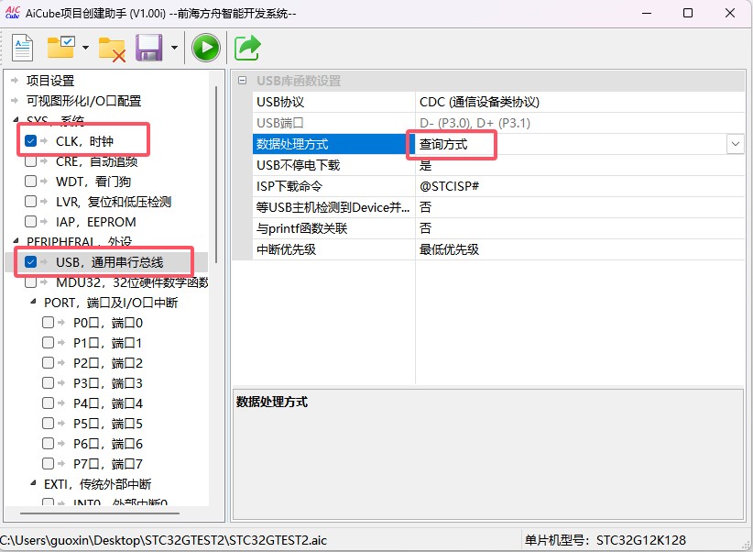753x552 pixels.
Task: Select the 中断优先级 property row
Action: point(498,249)
